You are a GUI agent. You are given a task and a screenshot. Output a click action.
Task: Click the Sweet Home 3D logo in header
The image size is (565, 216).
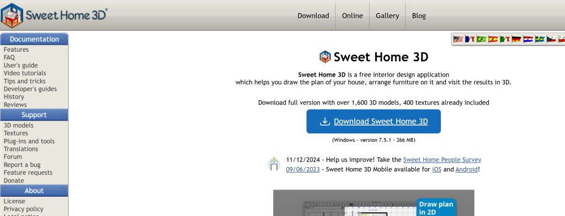pyautogui.click(x=54, y=15)
